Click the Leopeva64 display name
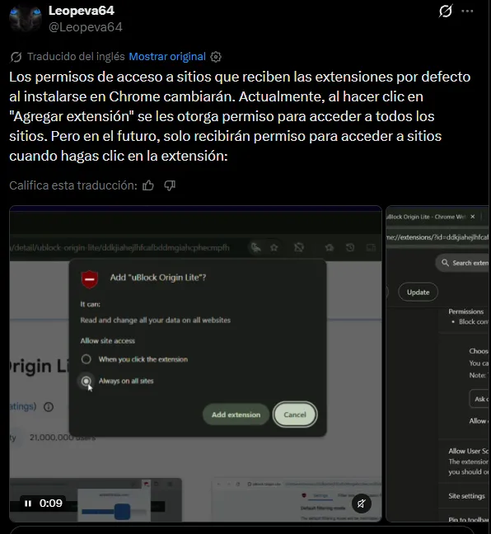Viewport: 491px width, 534px height. point(82,11)
